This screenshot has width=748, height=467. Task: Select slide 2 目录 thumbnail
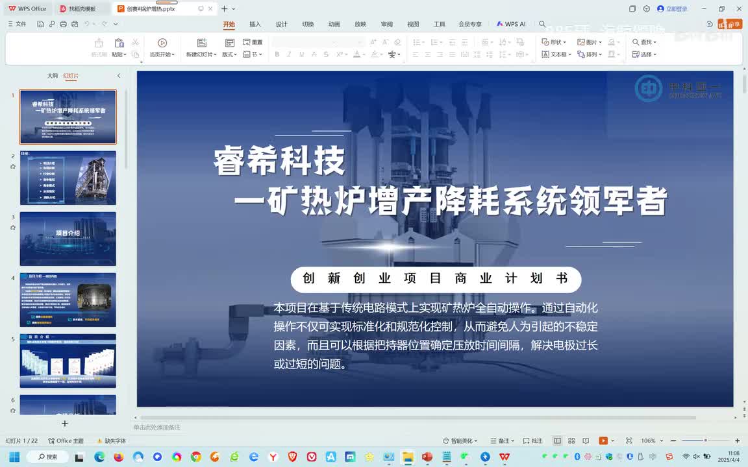[68, 178]
